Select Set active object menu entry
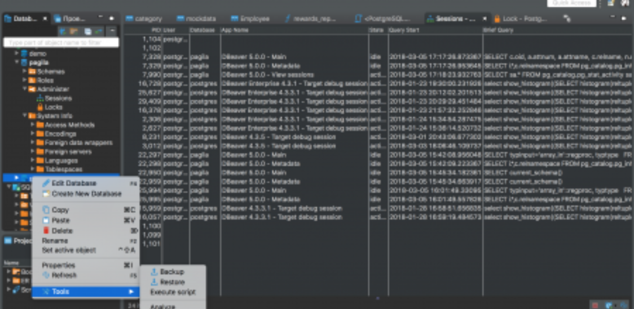This screenshot has height=309, width=634. [x=69, y=250]
